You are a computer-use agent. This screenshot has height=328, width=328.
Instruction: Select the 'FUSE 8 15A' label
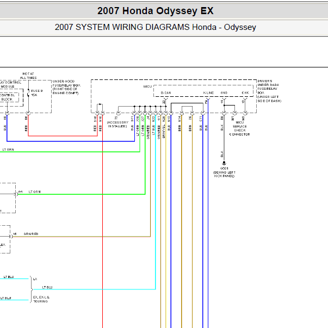37,93
